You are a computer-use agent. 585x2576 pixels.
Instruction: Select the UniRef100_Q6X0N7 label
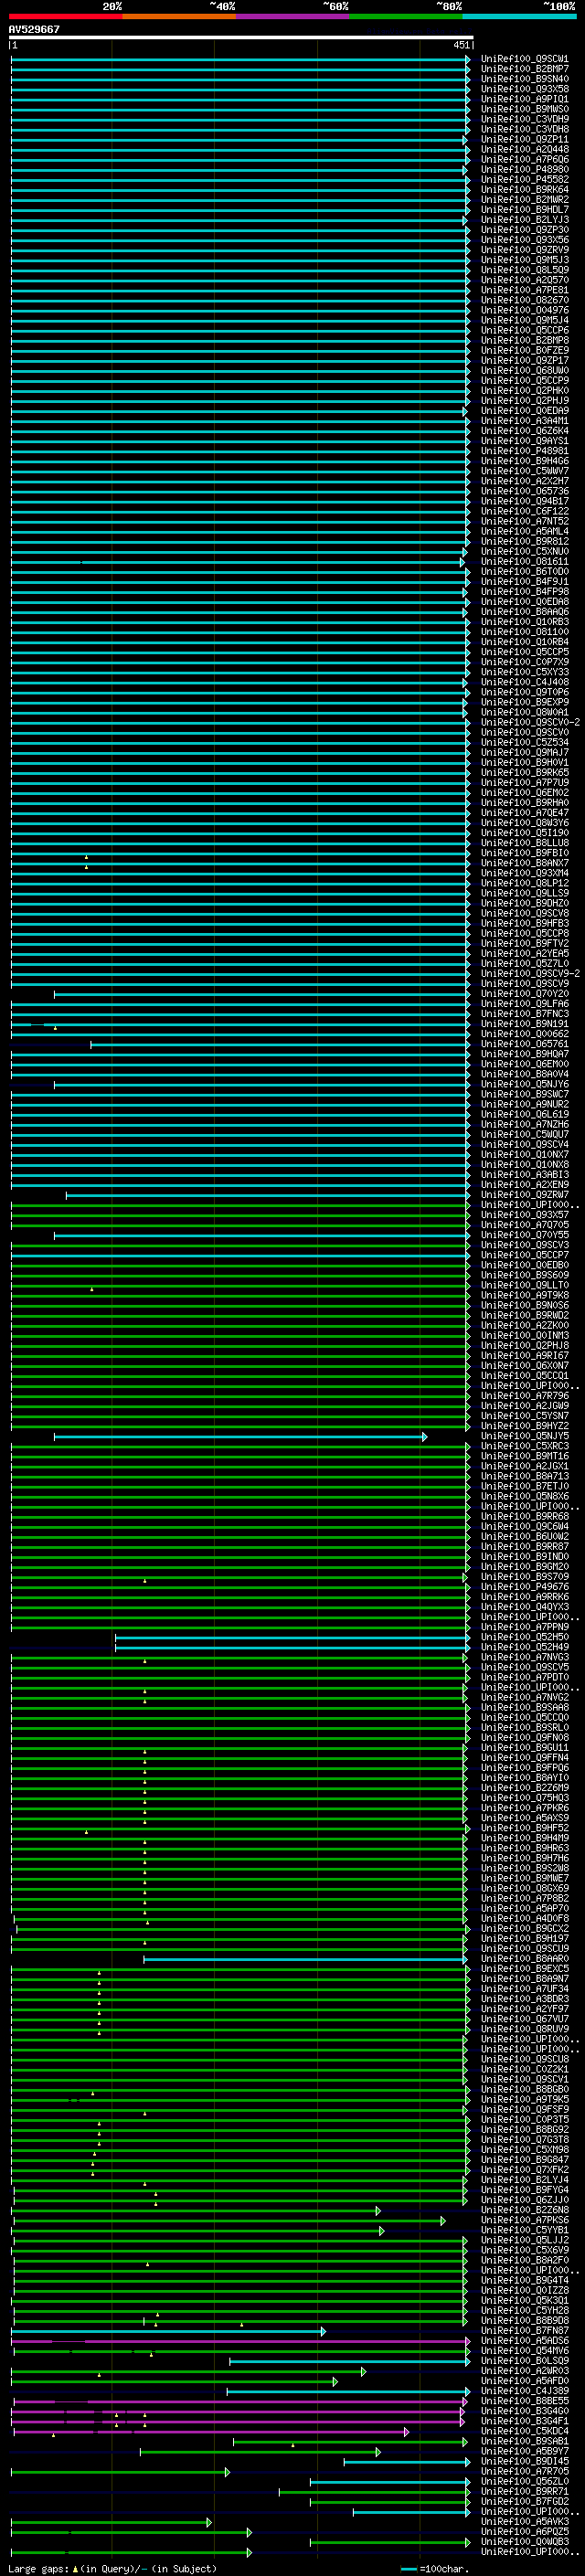(x=524, y=1365)
